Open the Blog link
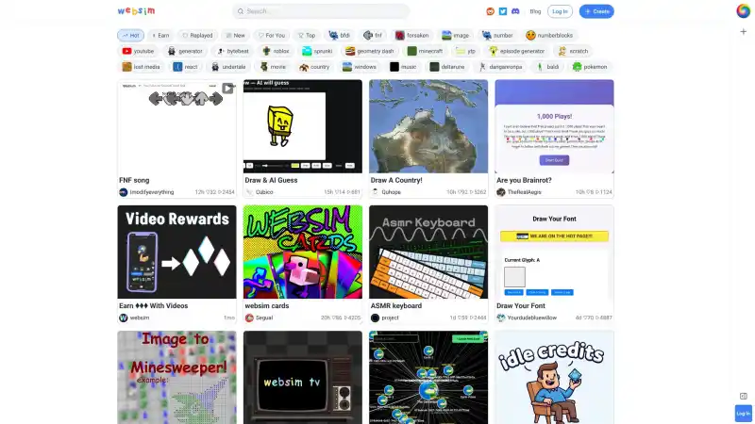The width and height of the screenshot is (755, 424). 535,11
